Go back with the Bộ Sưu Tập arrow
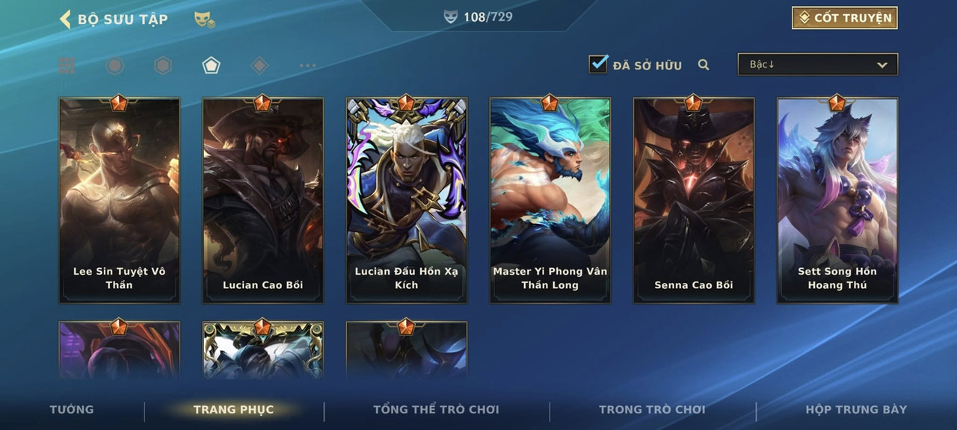The height and width of the screenshot is (430, 957). tap(65, 19)
